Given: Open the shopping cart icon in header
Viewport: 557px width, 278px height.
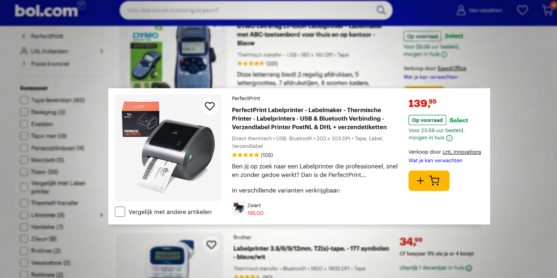Looking at the screenshot, I should 548,10.
